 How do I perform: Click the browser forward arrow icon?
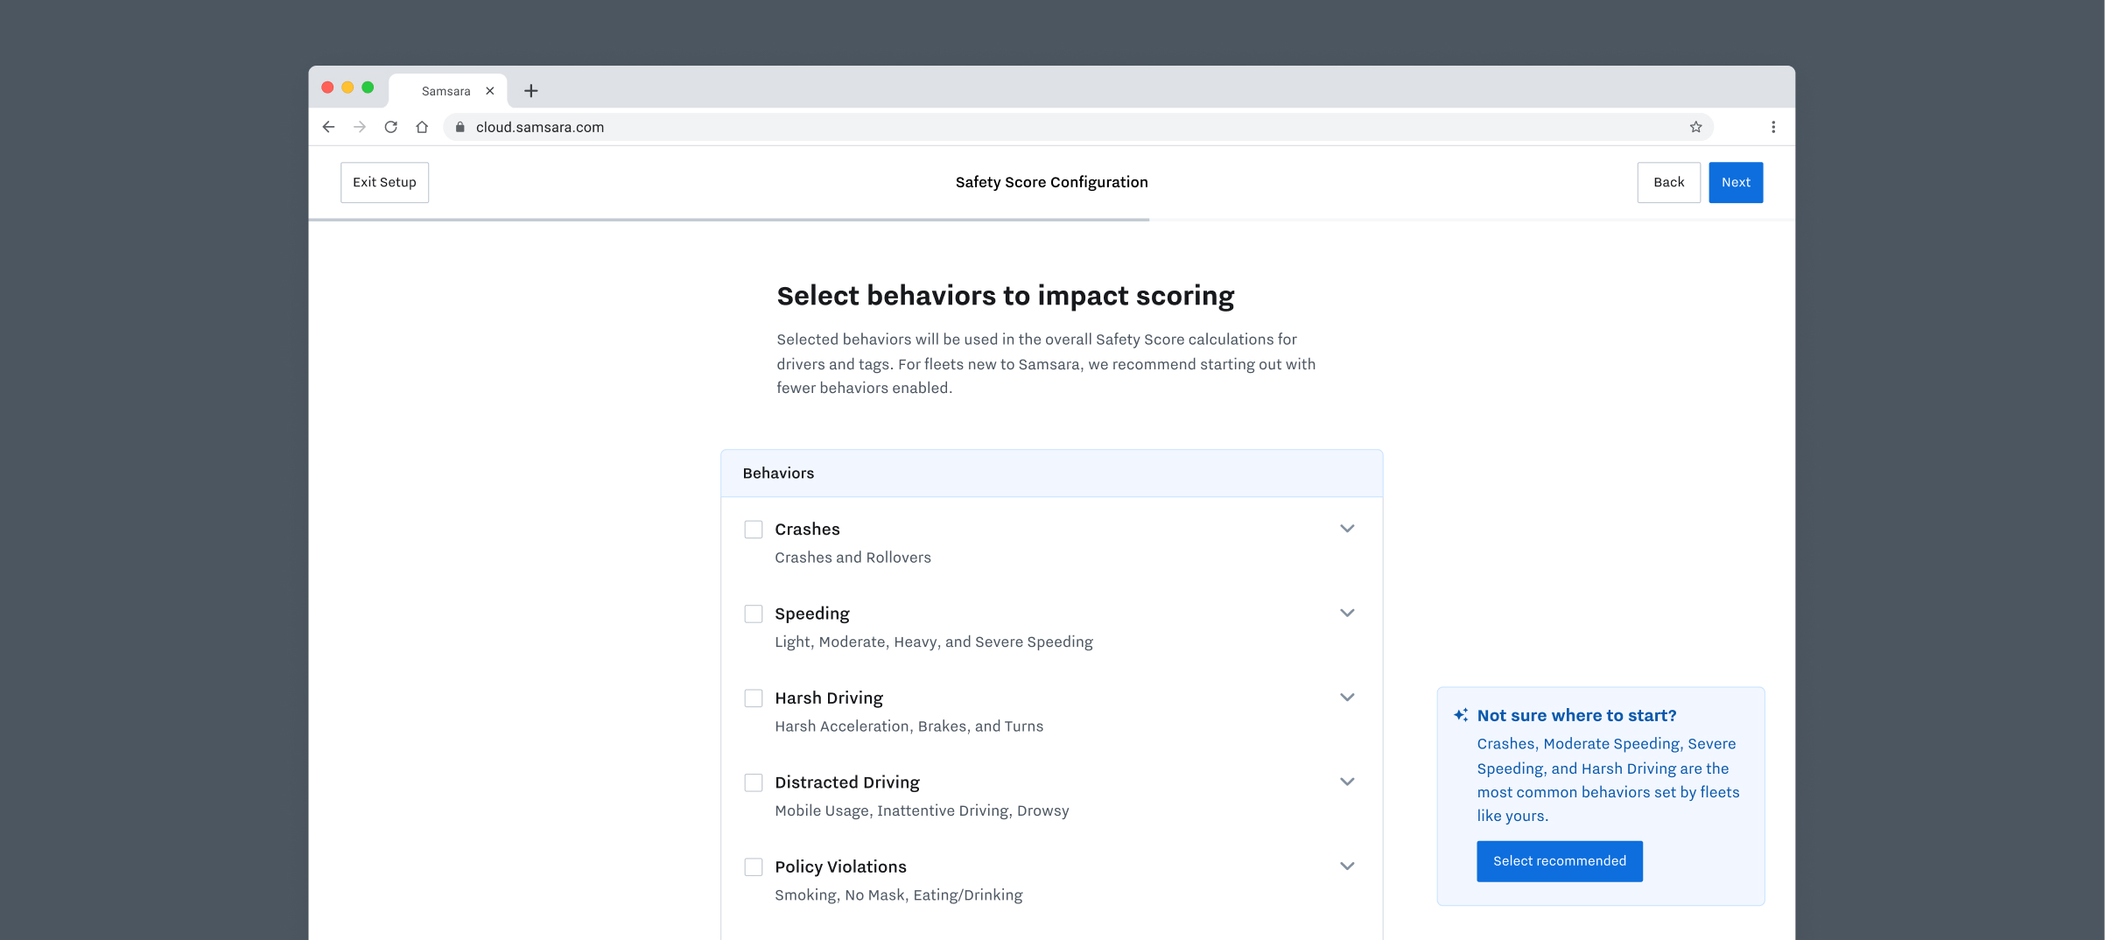click(x=360, y=127)
